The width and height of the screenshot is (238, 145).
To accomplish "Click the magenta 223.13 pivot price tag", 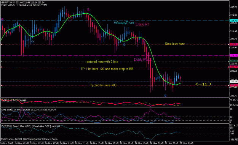I will click(233, 55).
